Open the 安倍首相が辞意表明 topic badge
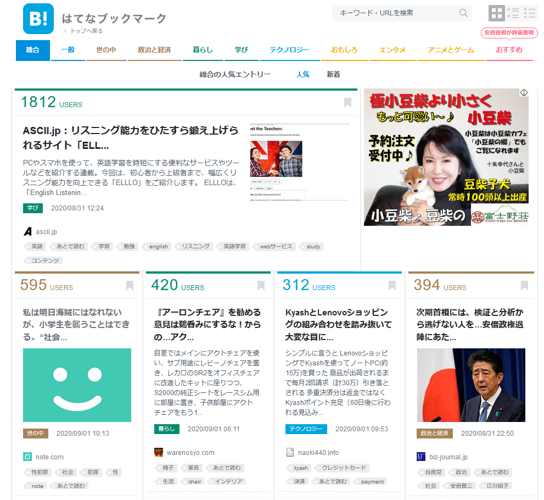The height and width of the screenshot is (500, 544). 509,32
